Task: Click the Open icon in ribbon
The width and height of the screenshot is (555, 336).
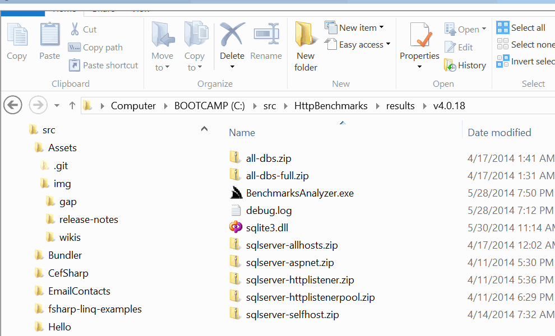Action: tap(450, 29)
